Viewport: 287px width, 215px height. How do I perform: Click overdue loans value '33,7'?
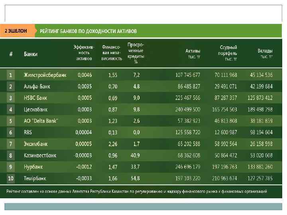(x=135, y=167)
